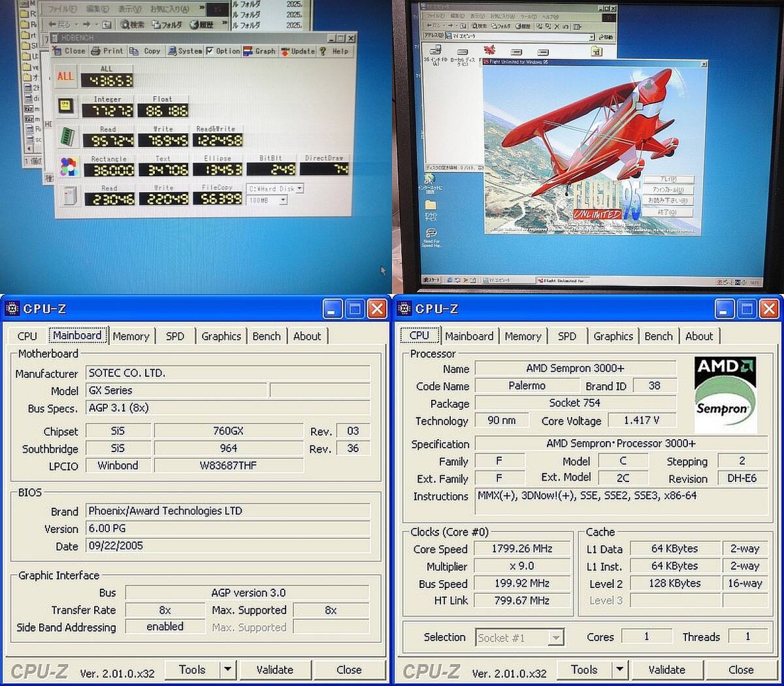Screen dimensions: 784x686
Task: Click the 09/22/2005 BIOS date value
Action: click(x=229, y=546)
